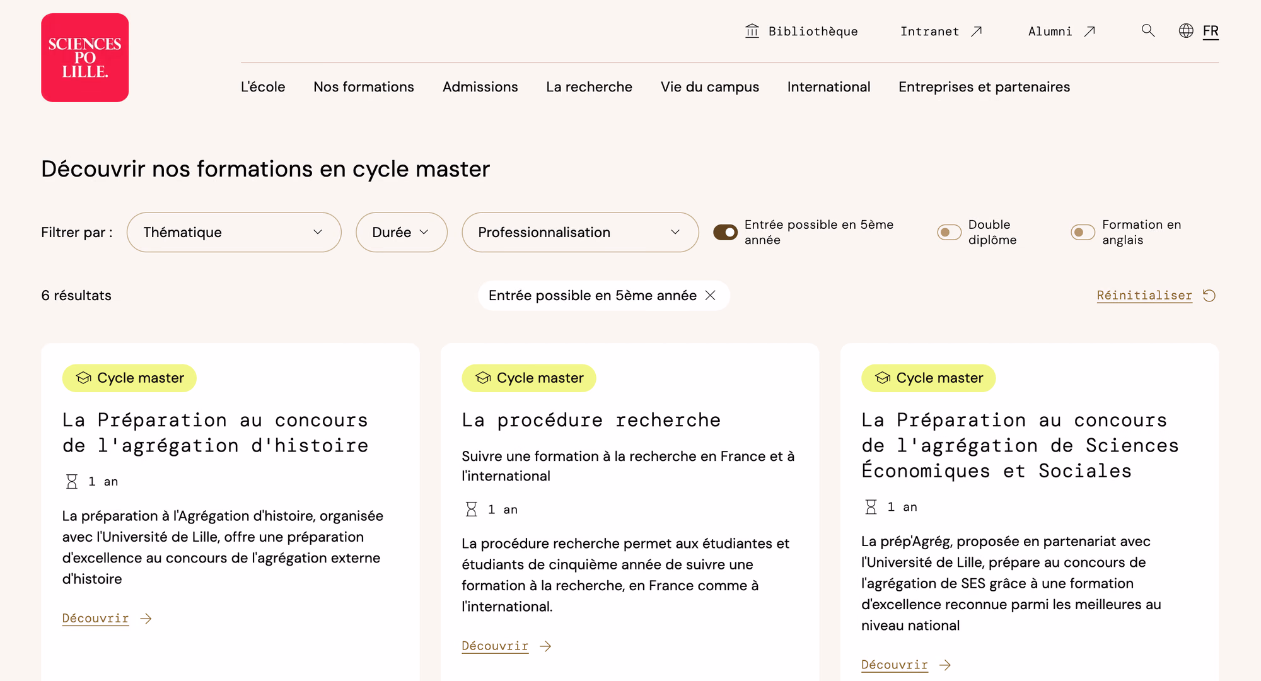
Task: Click the Bibliothèque building icon
Action: pos(752,31)
